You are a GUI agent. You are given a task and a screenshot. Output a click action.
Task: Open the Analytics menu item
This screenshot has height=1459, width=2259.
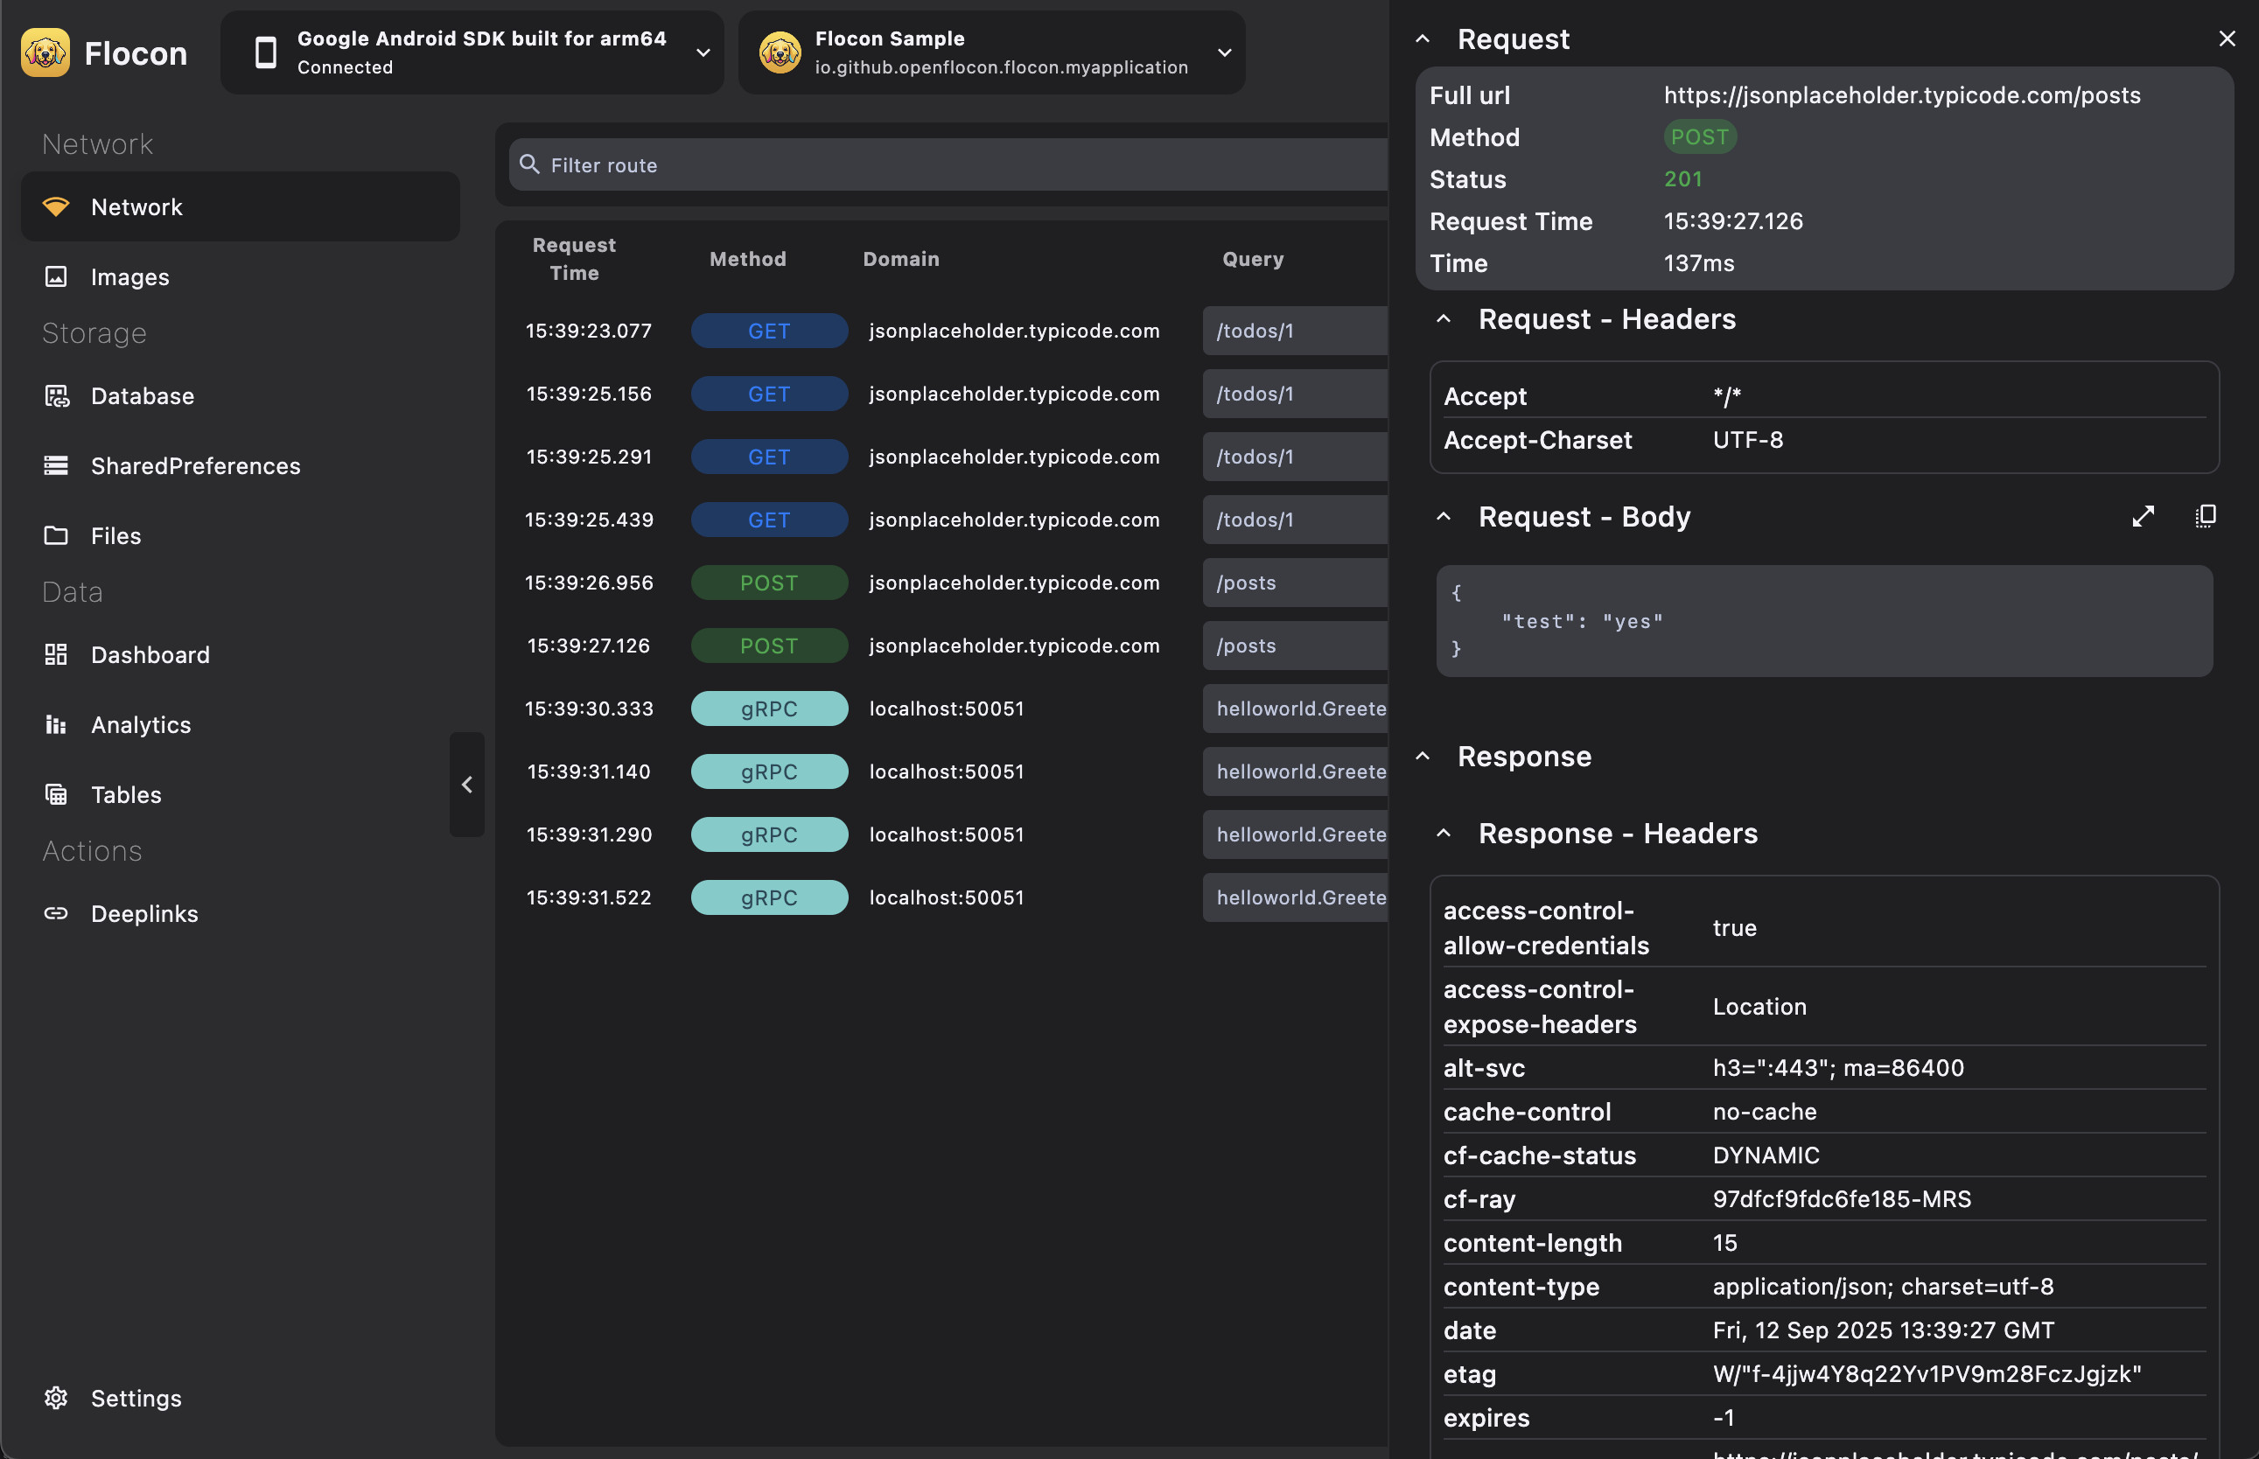pos(241,725)
